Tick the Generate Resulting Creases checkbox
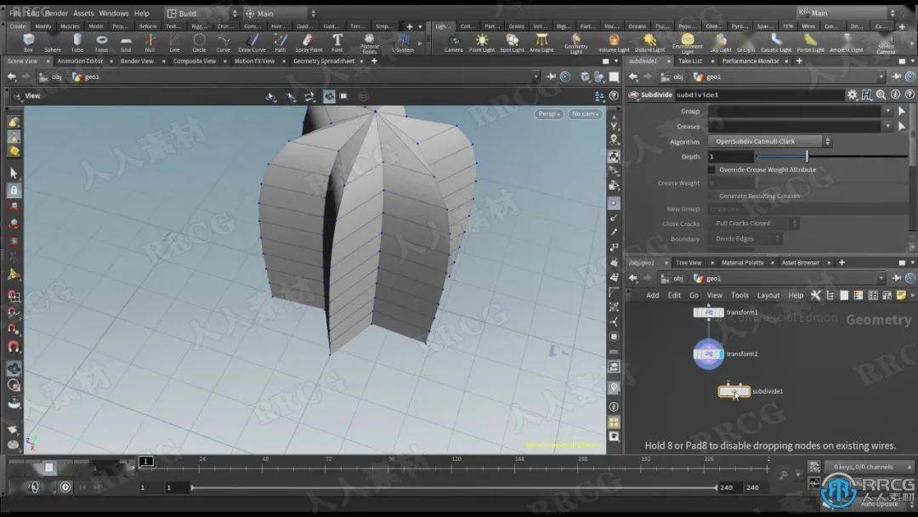Screen dimensions: 918x517 point(712,196)
